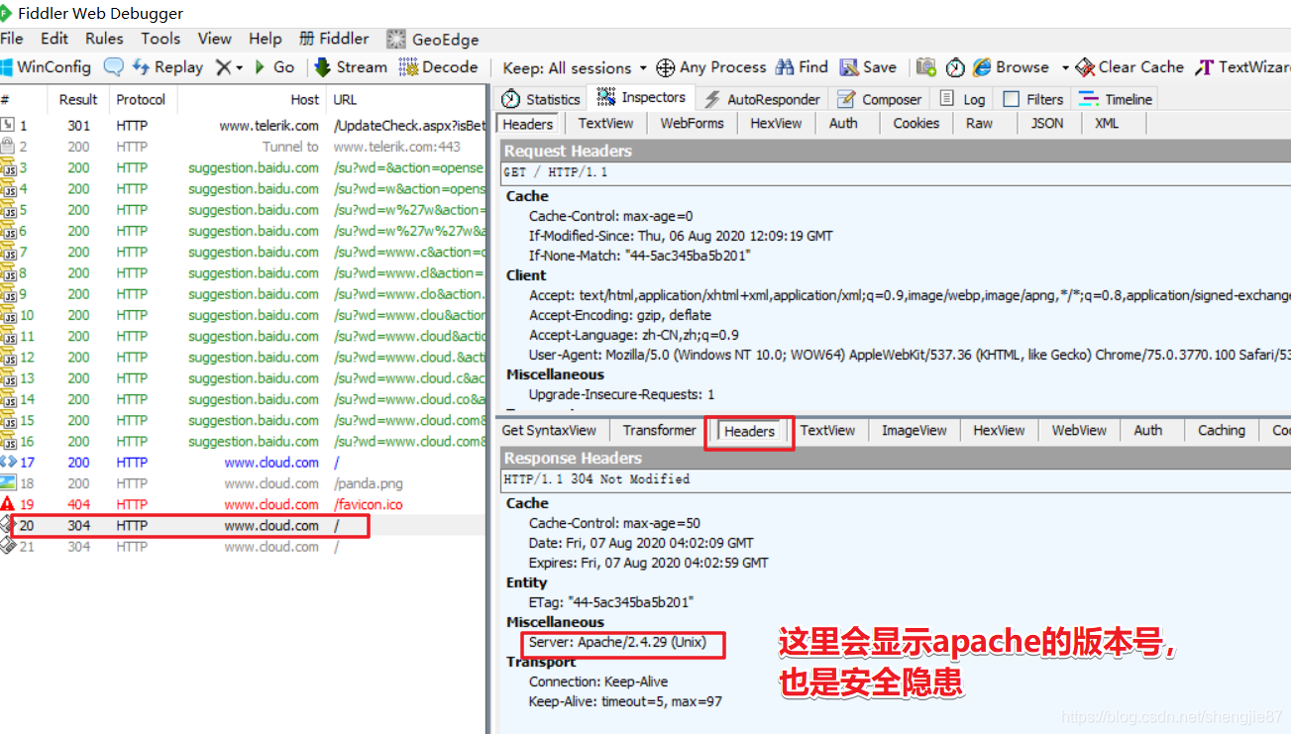Switch to the Composer tab
This screenshot has width=1292, height=735.
pyautogui.click(x=880, y=99)
